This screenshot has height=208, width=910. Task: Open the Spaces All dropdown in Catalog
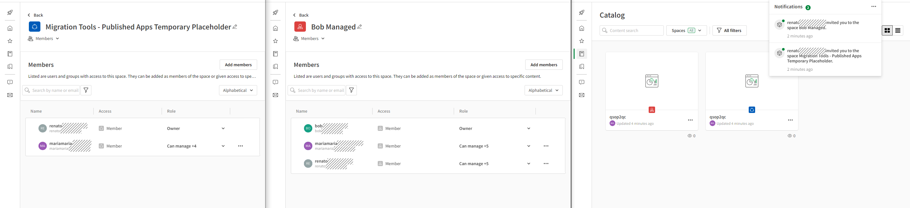click(687, 30)
